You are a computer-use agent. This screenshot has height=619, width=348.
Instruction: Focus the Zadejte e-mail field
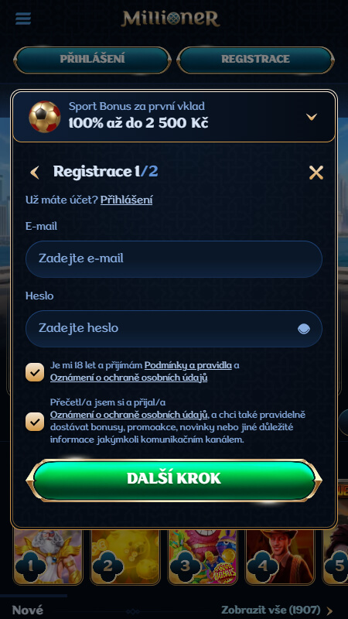coord(174,259)
